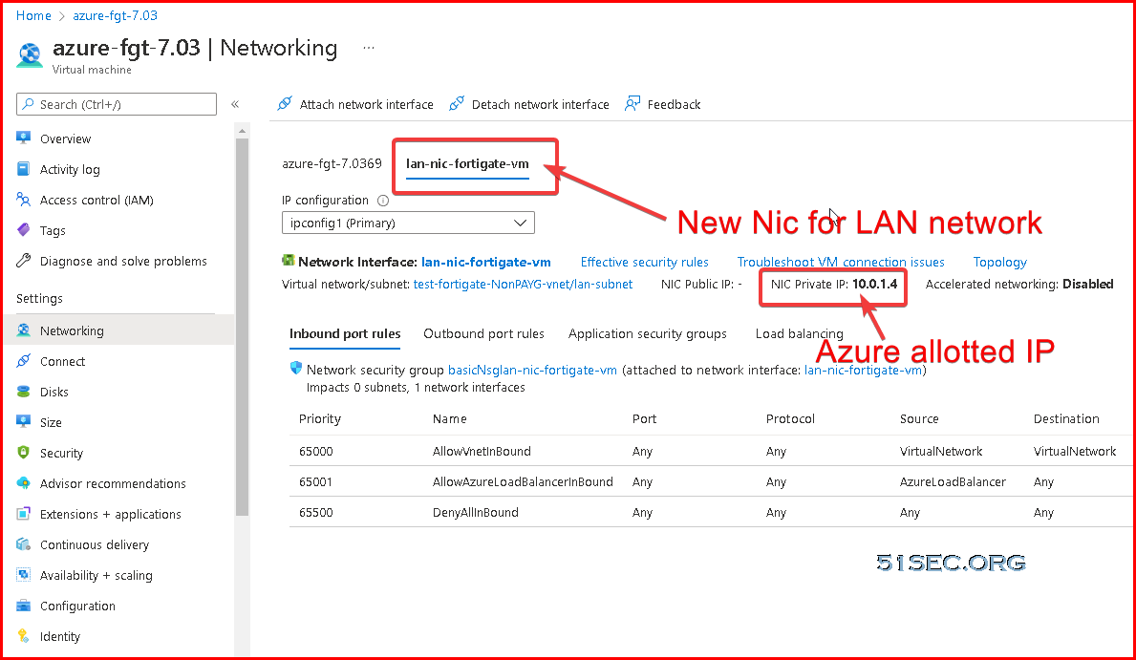1136x660 pixels.
Task: Click the Continuous delivery icon
Action: pos(23,544)
